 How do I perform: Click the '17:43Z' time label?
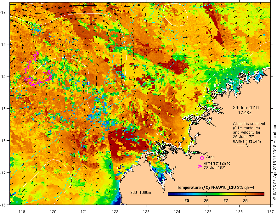(245, 113)
